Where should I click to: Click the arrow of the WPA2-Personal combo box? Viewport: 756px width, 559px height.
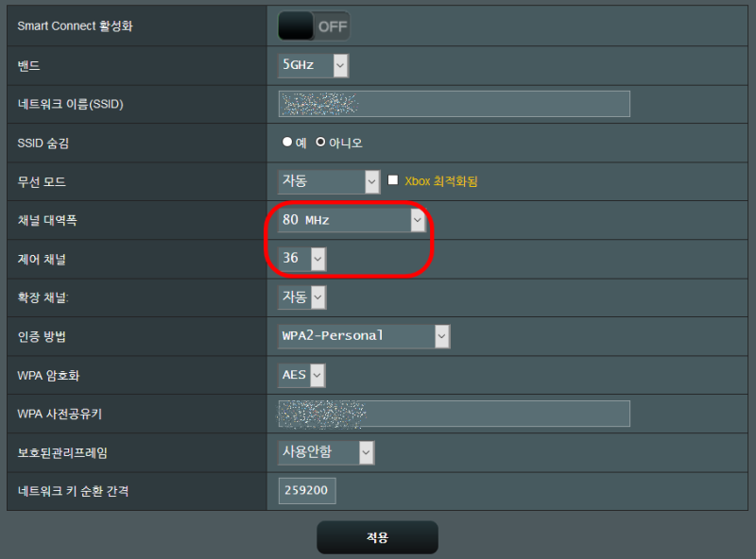441,336
